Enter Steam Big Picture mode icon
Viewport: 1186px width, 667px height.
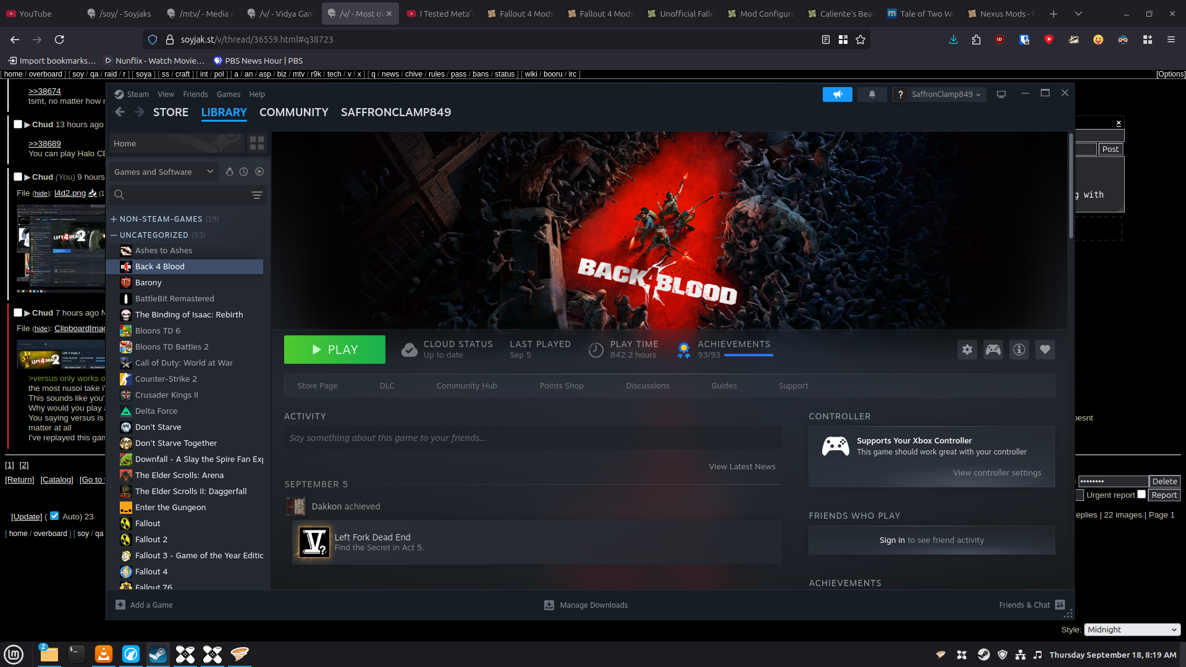[1001, 94]
